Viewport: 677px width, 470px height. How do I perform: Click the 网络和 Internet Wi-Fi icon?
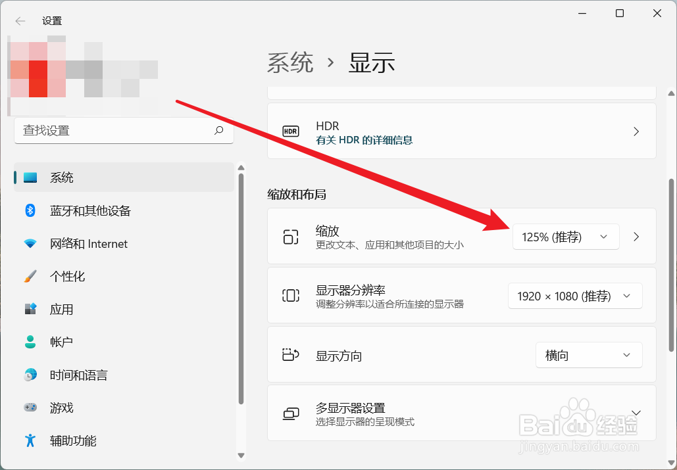coord(30,243)
